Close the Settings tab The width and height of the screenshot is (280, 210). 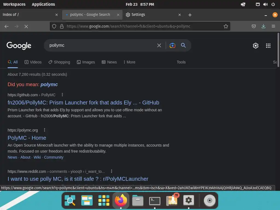(180, 15)
